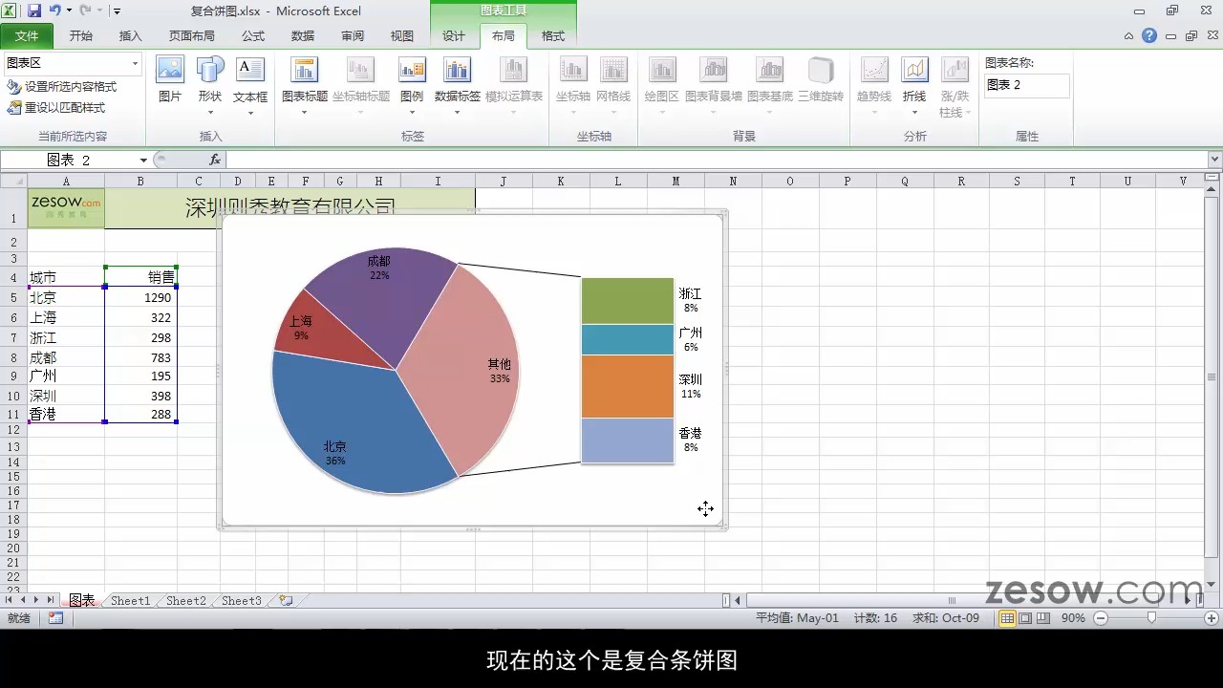1223x688 pixels.
Task: Click the select-all corner of the worksheet
Action: click(13, 181)
